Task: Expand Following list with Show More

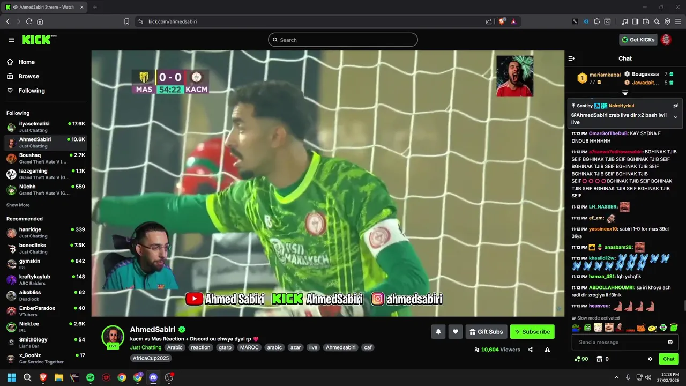Action: pyautogui.click(x=18, y=205)
